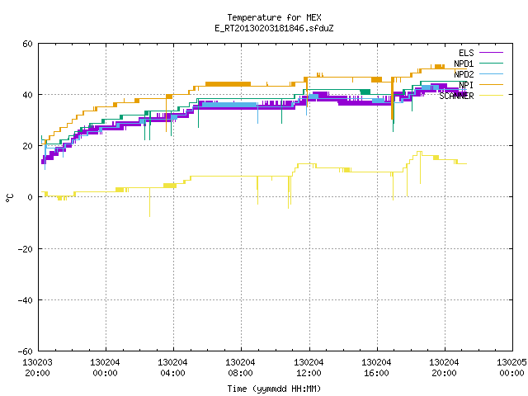Click the y-axis label 20

(27, 146)
